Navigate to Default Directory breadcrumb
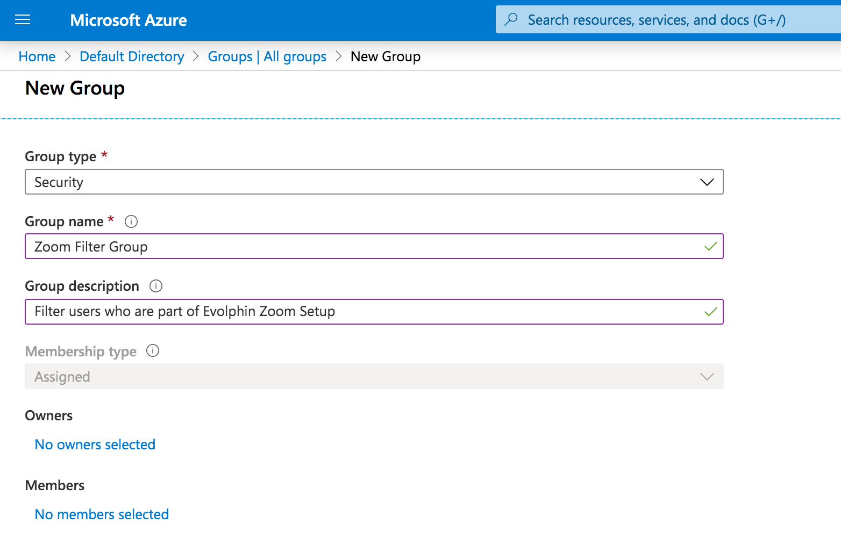Viewport: 841px width, 545px height. (132, 56)
